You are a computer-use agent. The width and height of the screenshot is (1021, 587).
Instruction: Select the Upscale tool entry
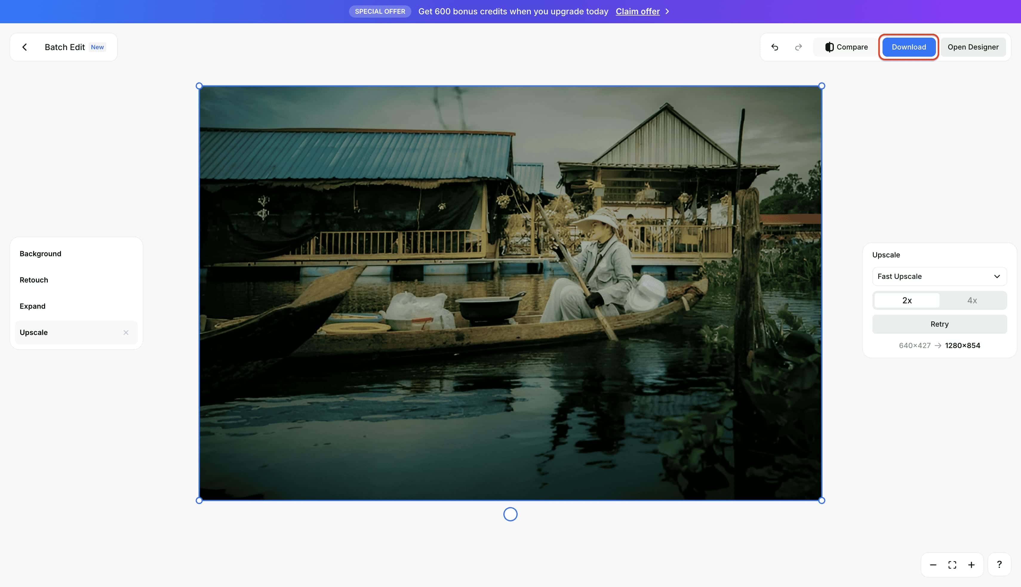[76, 332]
